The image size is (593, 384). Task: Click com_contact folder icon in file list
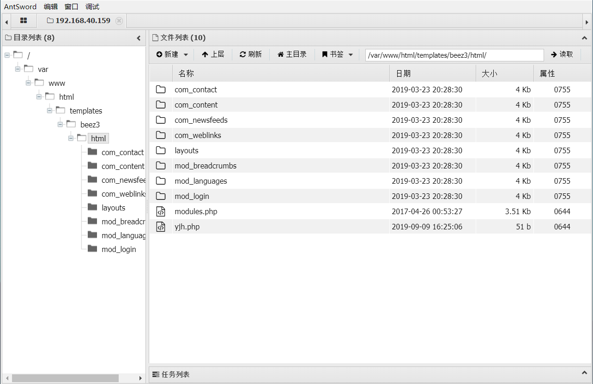tap(161, 90)
